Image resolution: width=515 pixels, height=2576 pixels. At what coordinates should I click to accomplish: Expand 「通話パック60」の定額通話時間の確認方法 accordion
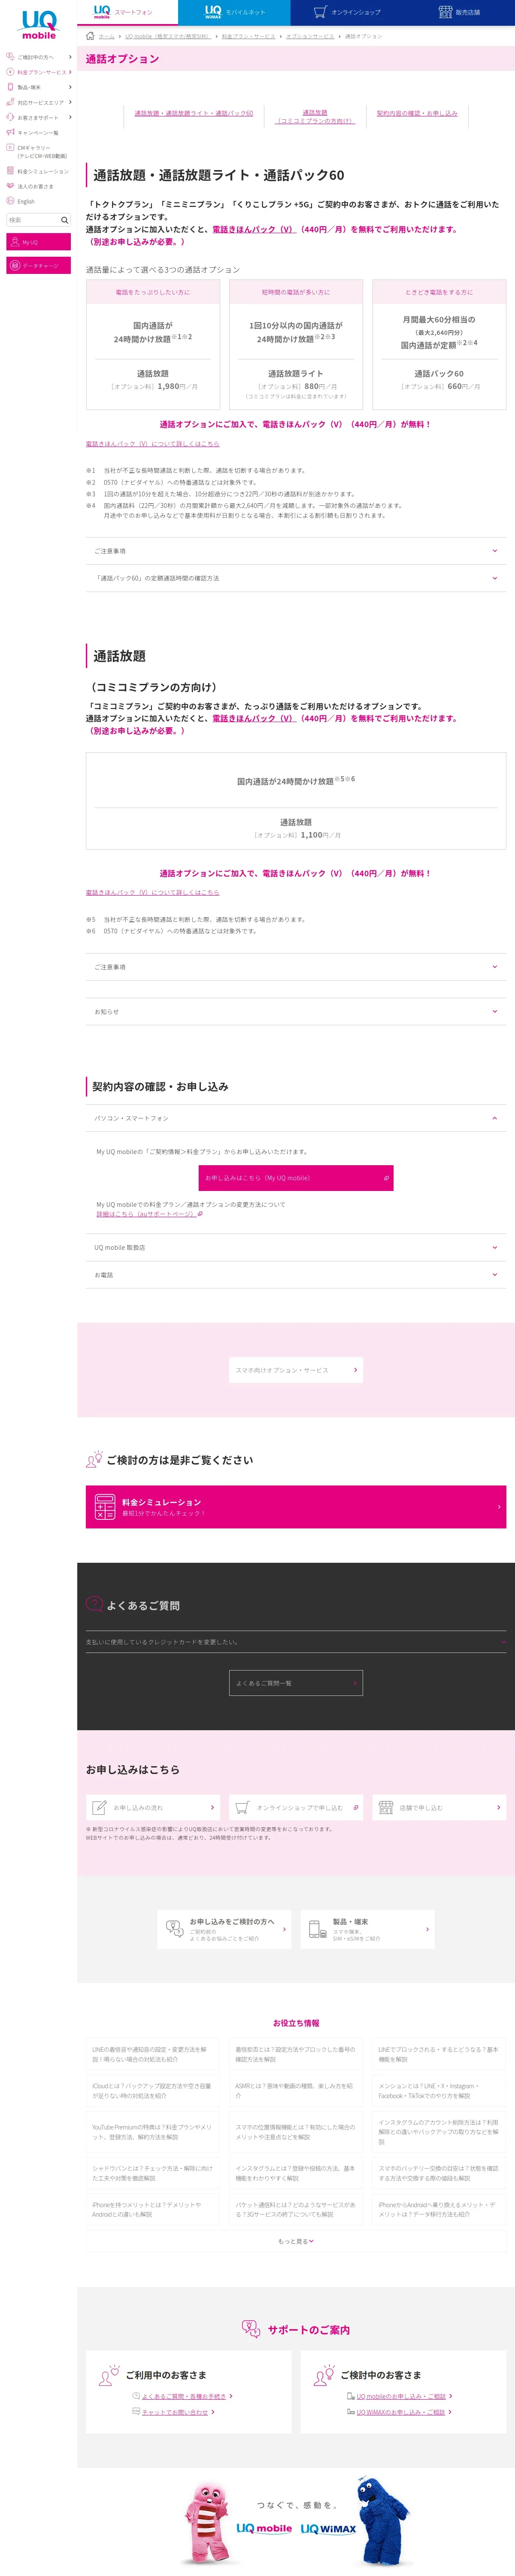(x=296, y=578)
